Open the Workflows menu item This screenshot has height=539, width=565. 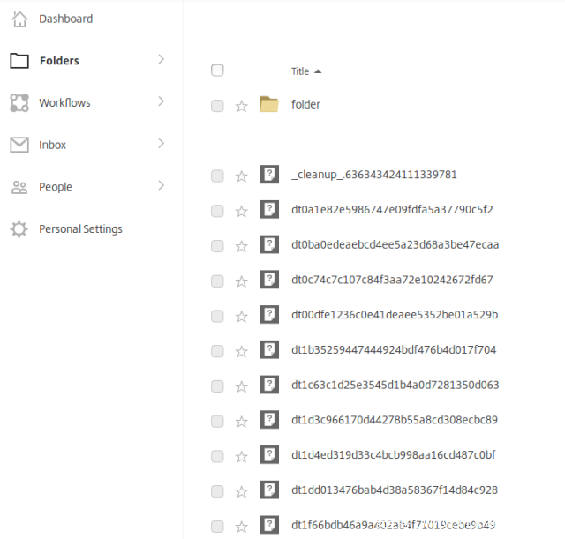pyautogui.click(x=64, y=102)
